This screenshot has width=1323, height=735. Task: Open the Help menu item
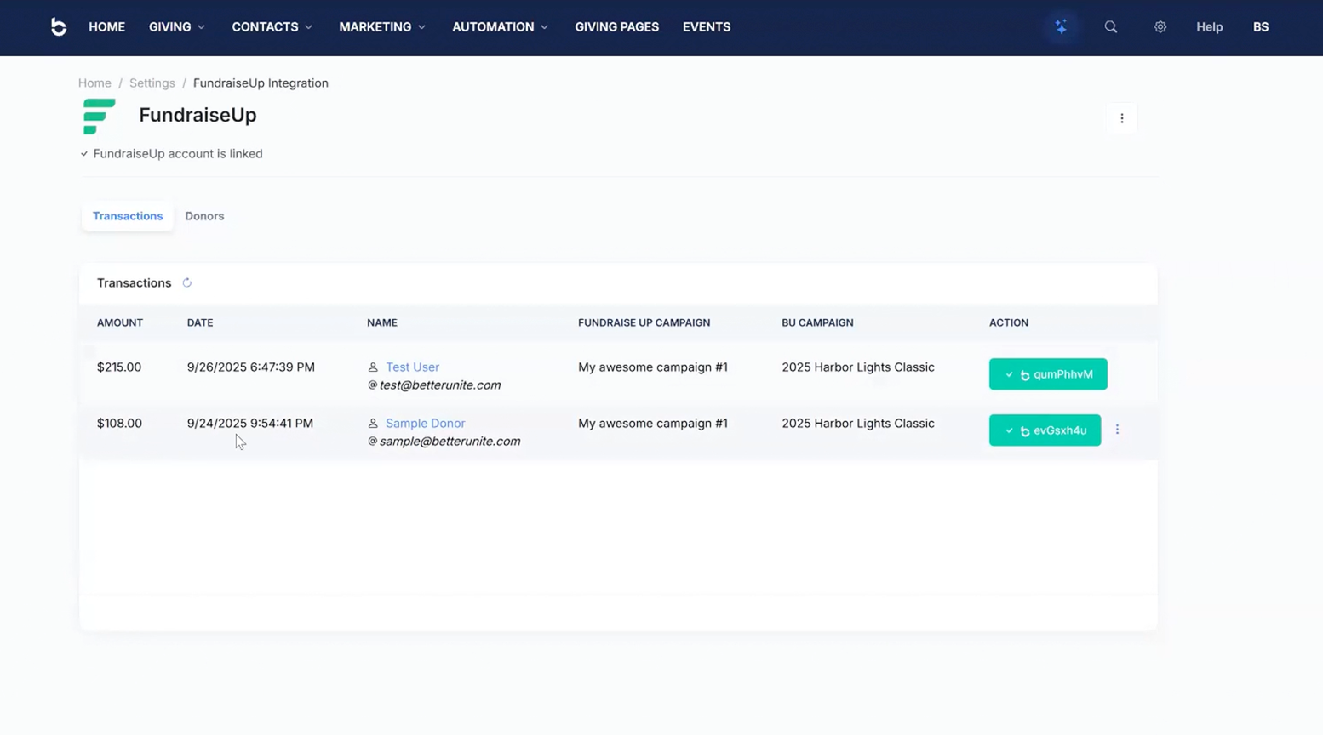point(1209,27)
